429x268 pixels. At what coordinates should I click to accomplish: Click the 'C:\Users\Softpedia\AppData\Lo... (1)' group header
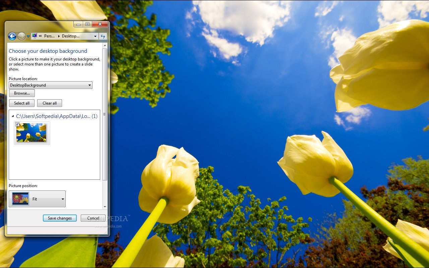[x=57, y=116]
